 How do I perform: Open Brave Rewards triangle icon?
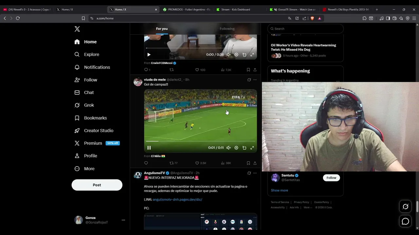coord(319,18)
